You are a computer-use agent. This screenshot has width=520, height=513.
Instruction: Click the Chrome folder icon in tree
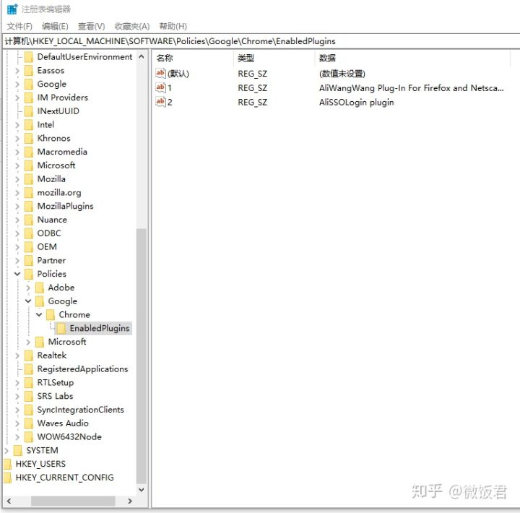(x=51, y=314)
